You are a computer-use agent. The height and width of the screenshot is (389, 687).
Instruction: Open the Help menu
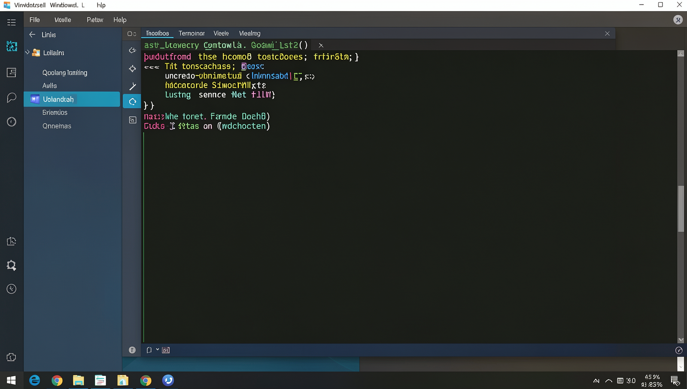point(120,20)
